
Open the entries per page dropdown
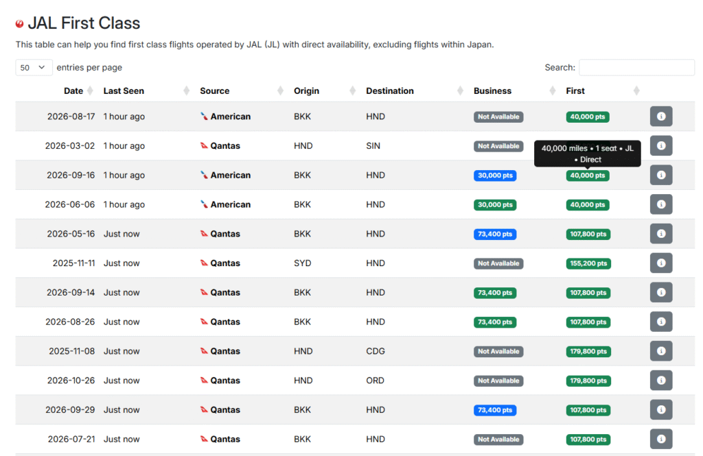coord(34,67)
